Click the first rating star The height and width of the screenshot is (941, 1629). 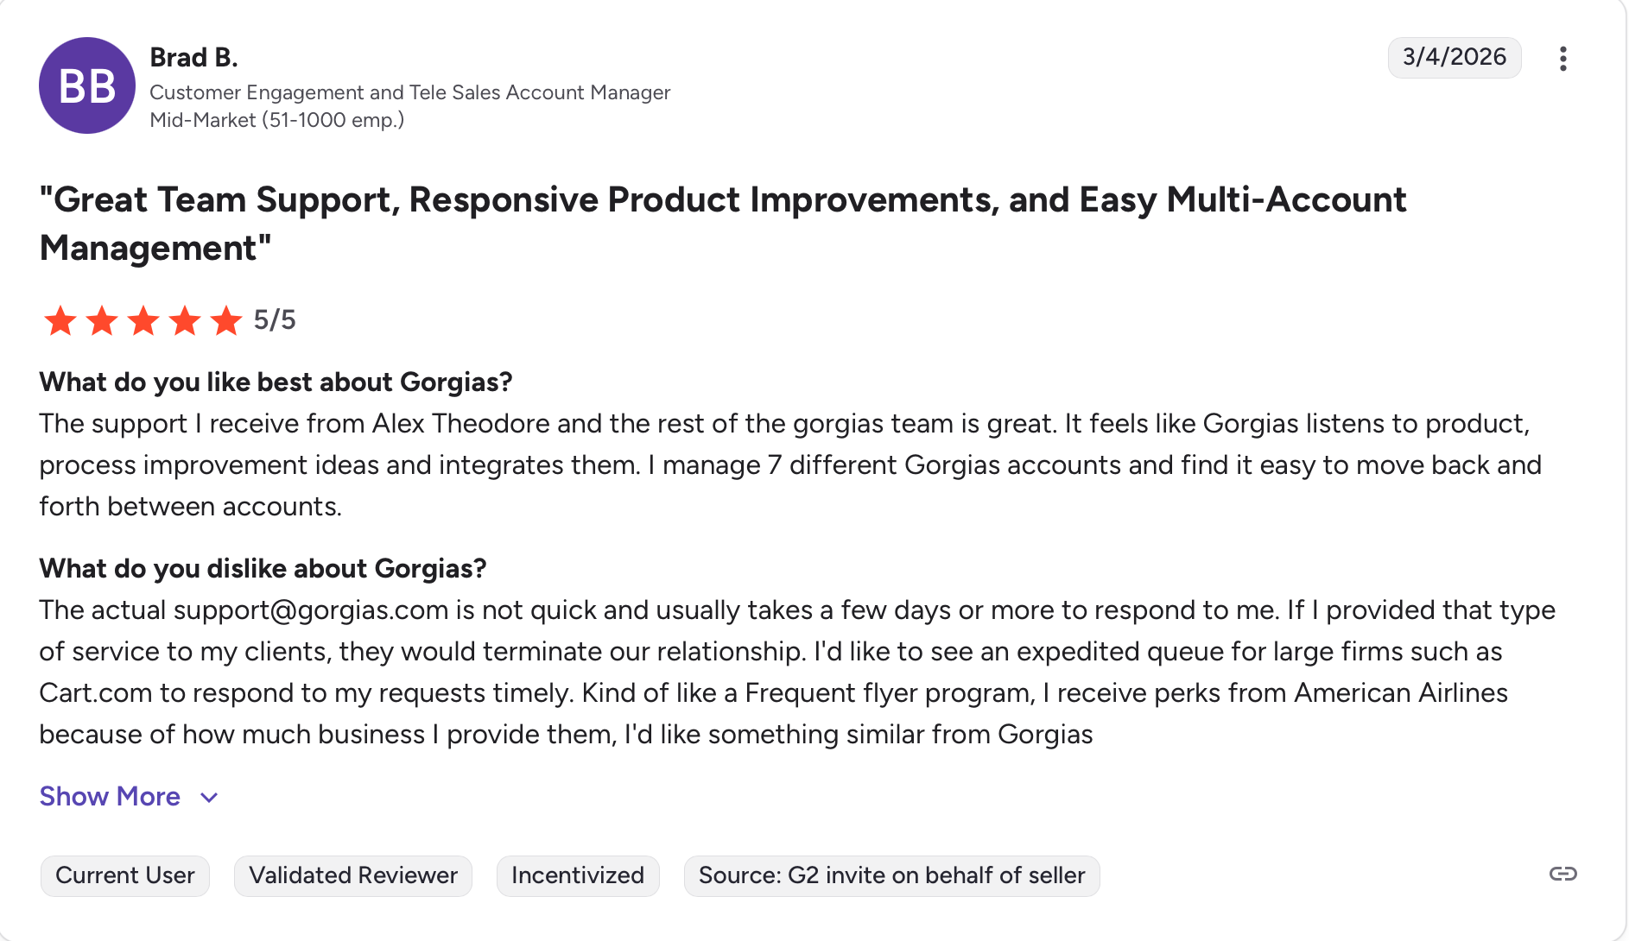coord(60,320)
